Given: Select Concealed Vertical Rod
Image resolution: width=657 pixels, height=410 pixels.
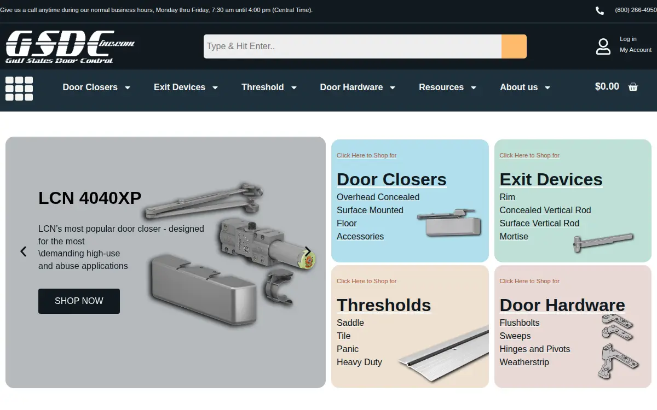Looking at the screenshot, I should 545,210.
